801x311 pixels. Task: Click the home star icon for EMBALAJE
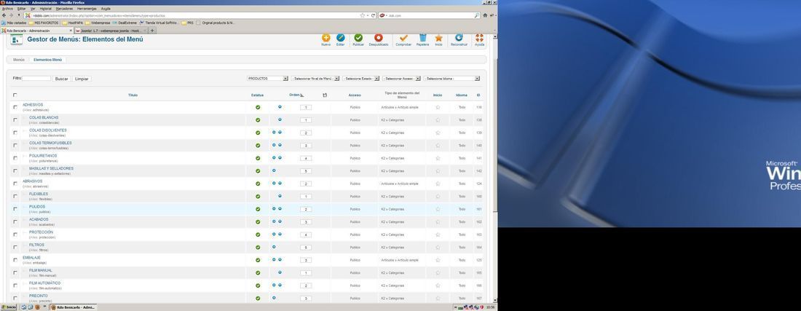coord(438,261)
